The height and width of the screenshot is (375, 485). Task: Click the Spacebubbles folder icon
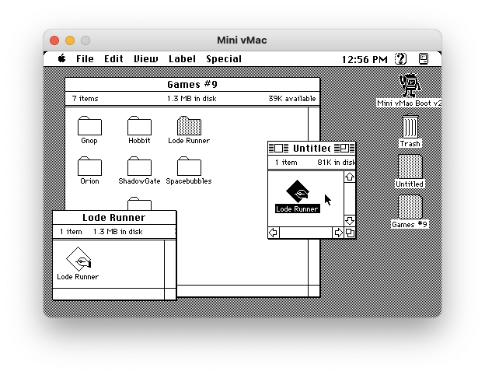pos(189,166)
